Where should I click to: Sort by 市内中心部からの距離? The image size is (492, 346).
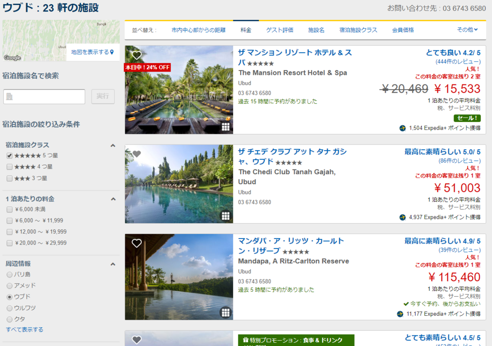pyautogui.click(x=198, y=30)
